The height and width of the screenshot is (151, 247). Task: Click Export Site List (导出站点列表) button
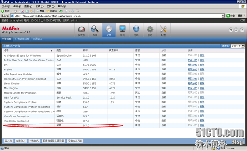click(75, 141)
